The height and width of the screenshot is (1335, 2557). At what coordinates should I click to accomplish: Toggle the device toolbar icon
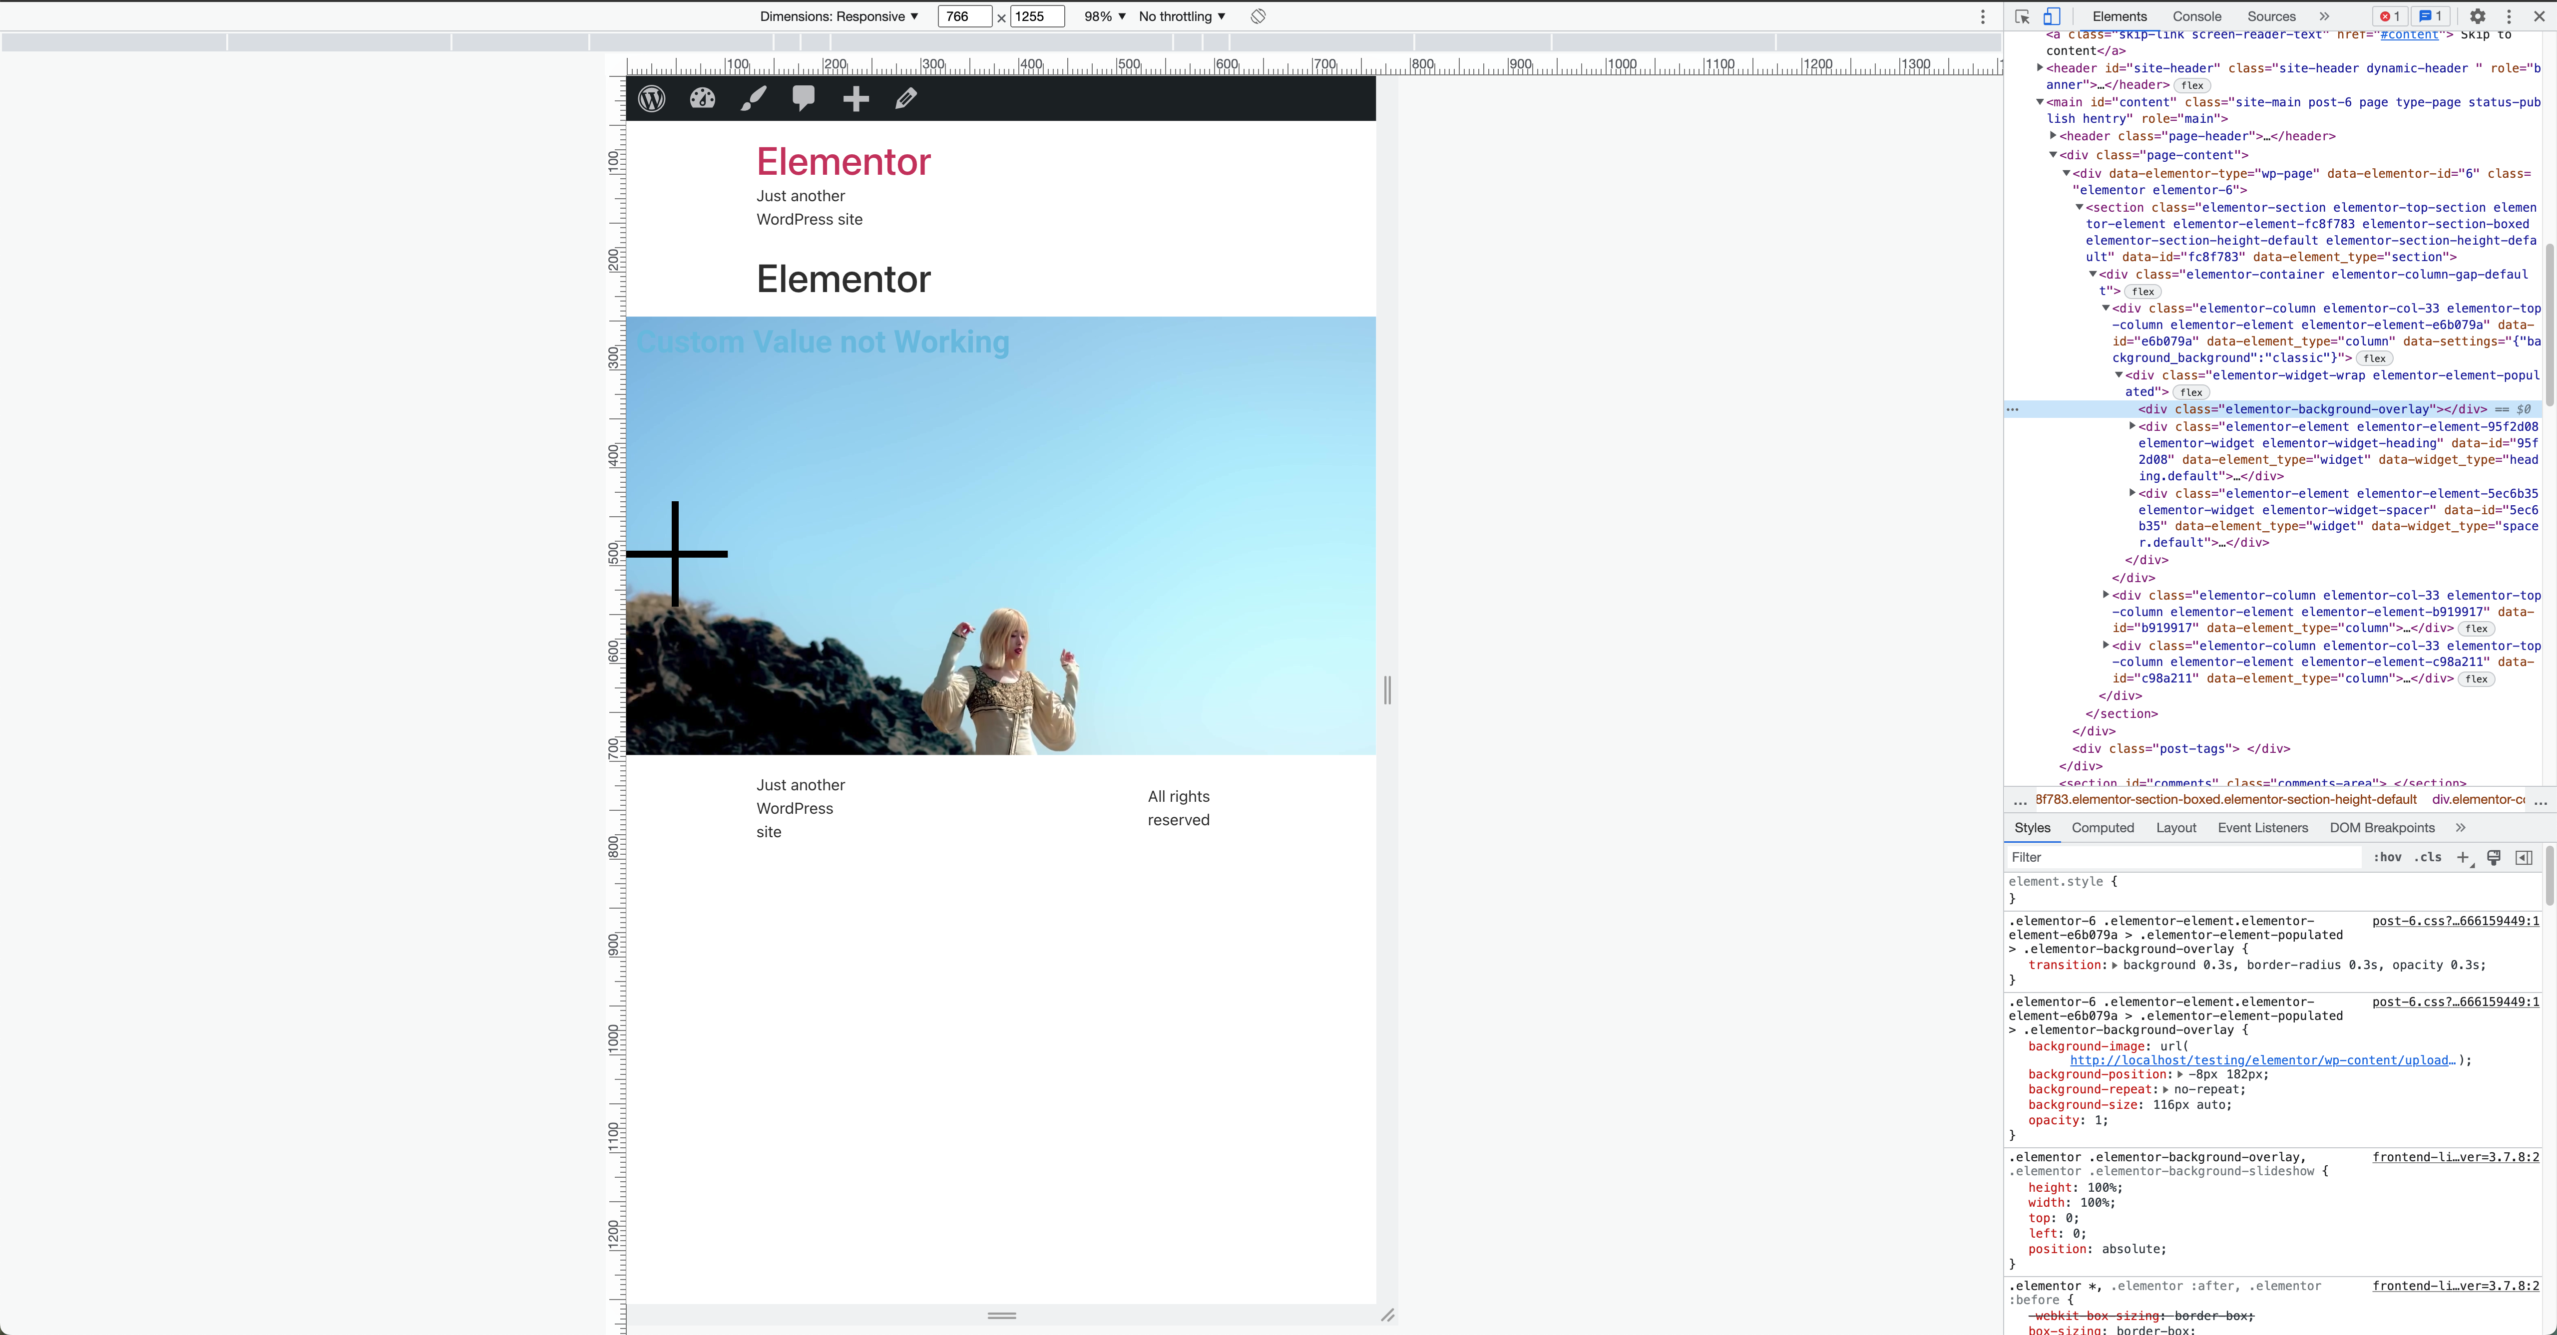pyautogui.click(x=2052, y=16)
